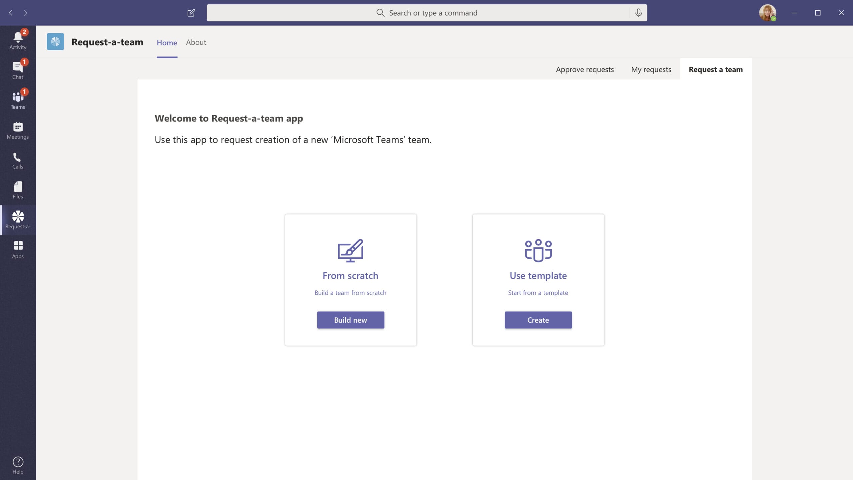Click user profile picture icon
The height and width of the screenshot is (480, 853).
coord(768,12)
